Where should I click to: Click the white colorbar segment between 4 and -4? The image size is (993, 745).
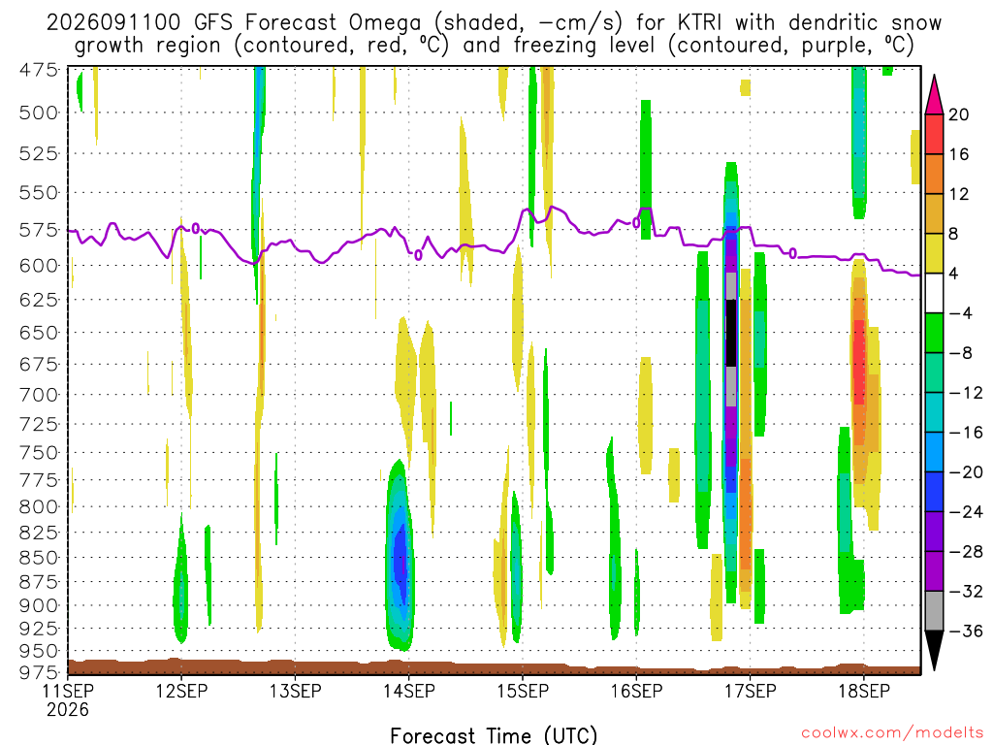pyautogui.click(x=934, y=293)
